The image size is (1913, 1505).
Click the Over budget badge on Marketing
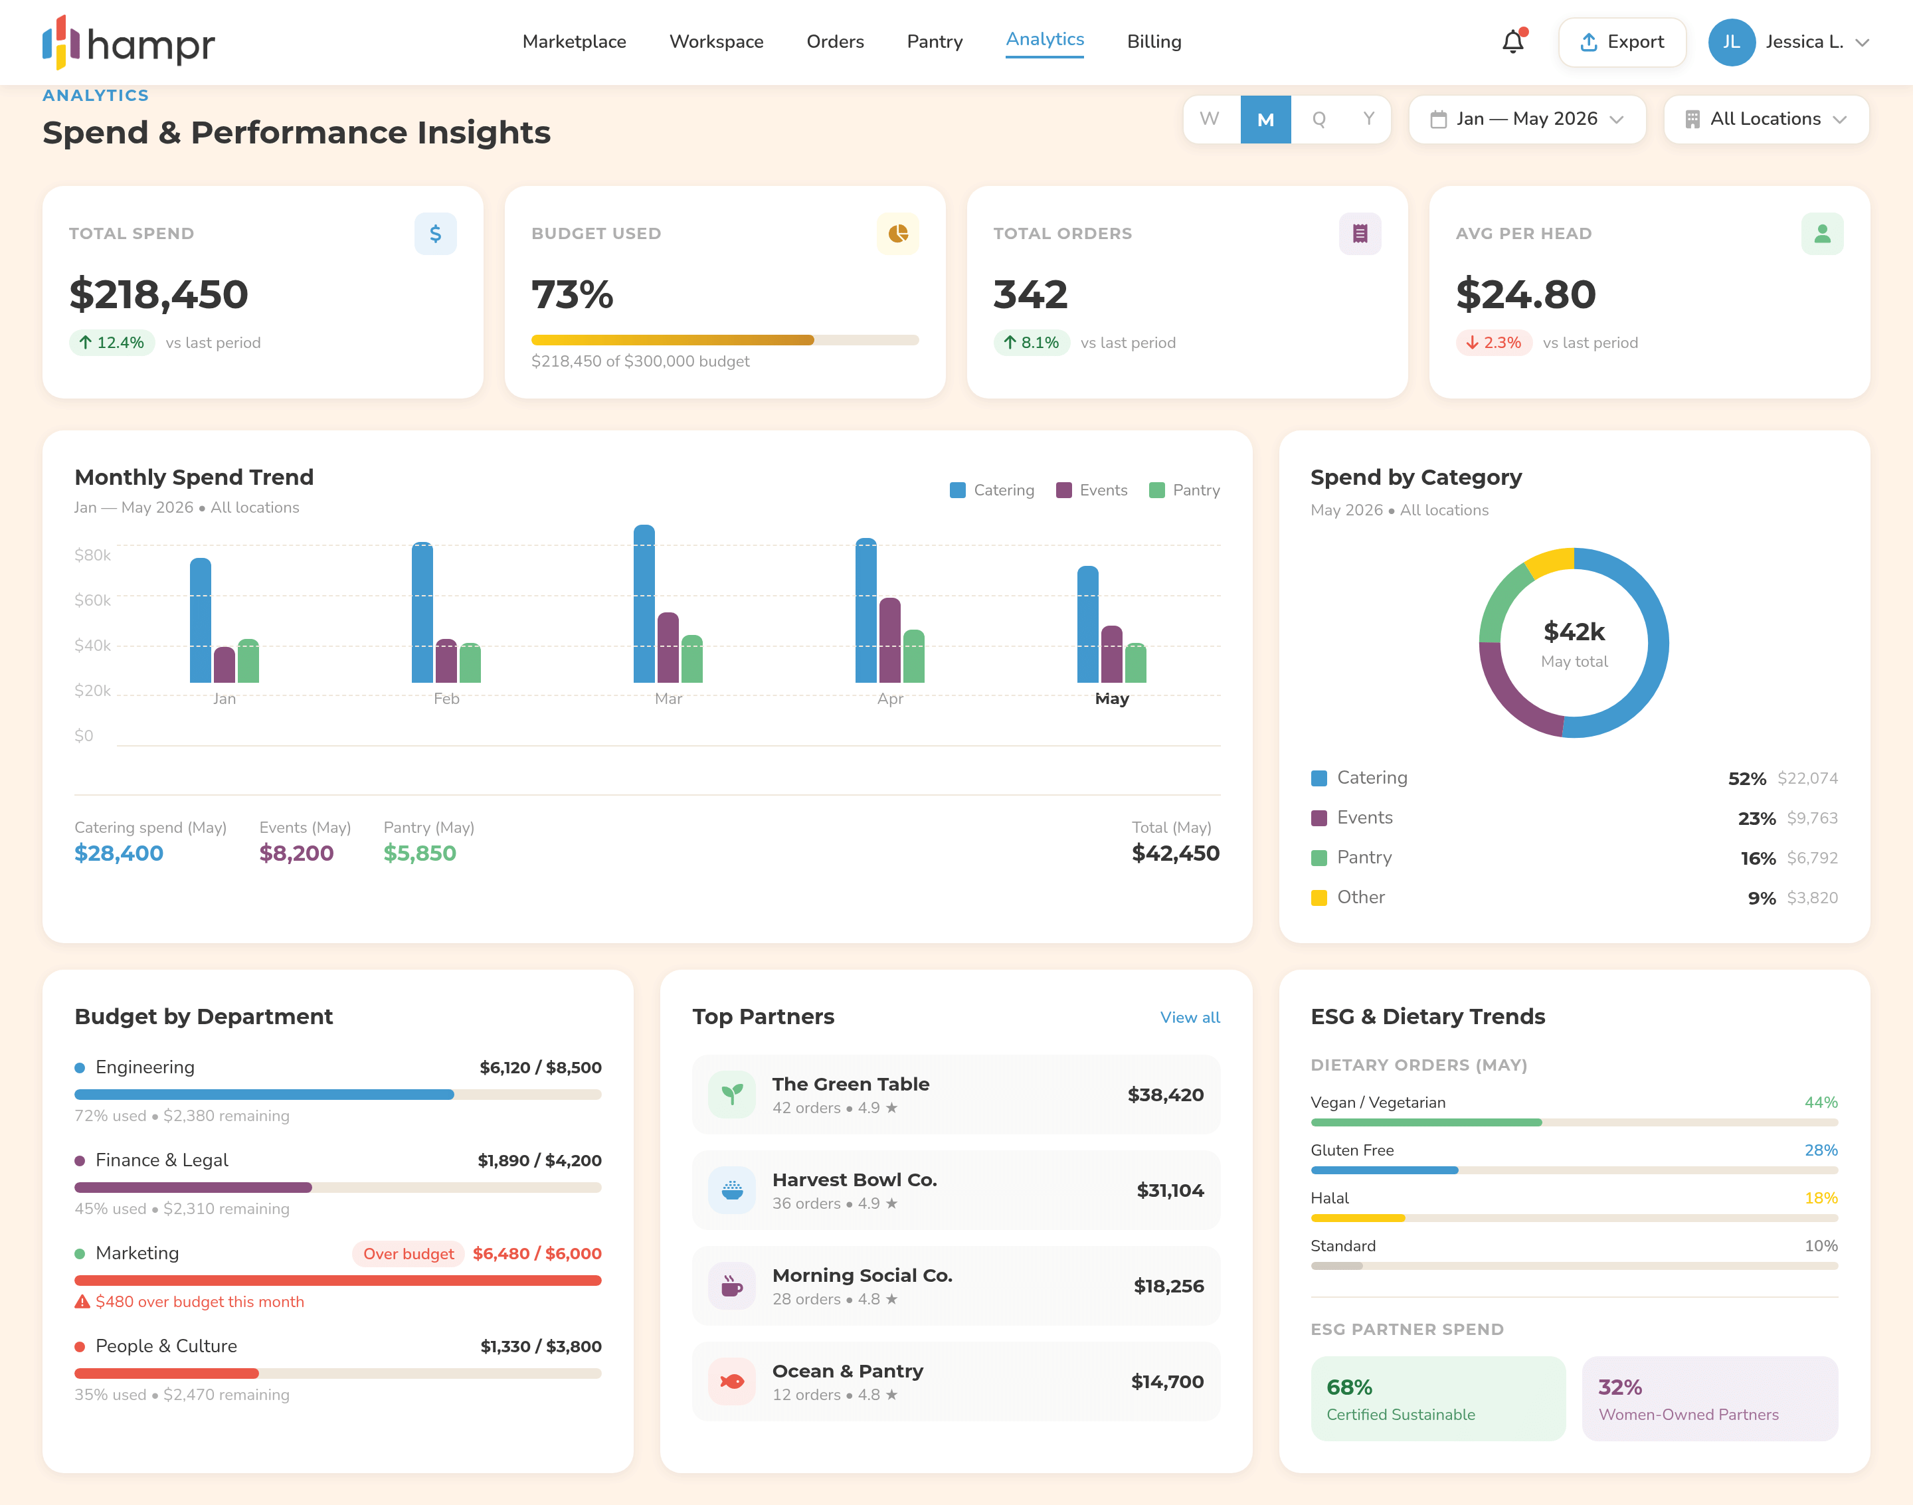click(408, 1254)
